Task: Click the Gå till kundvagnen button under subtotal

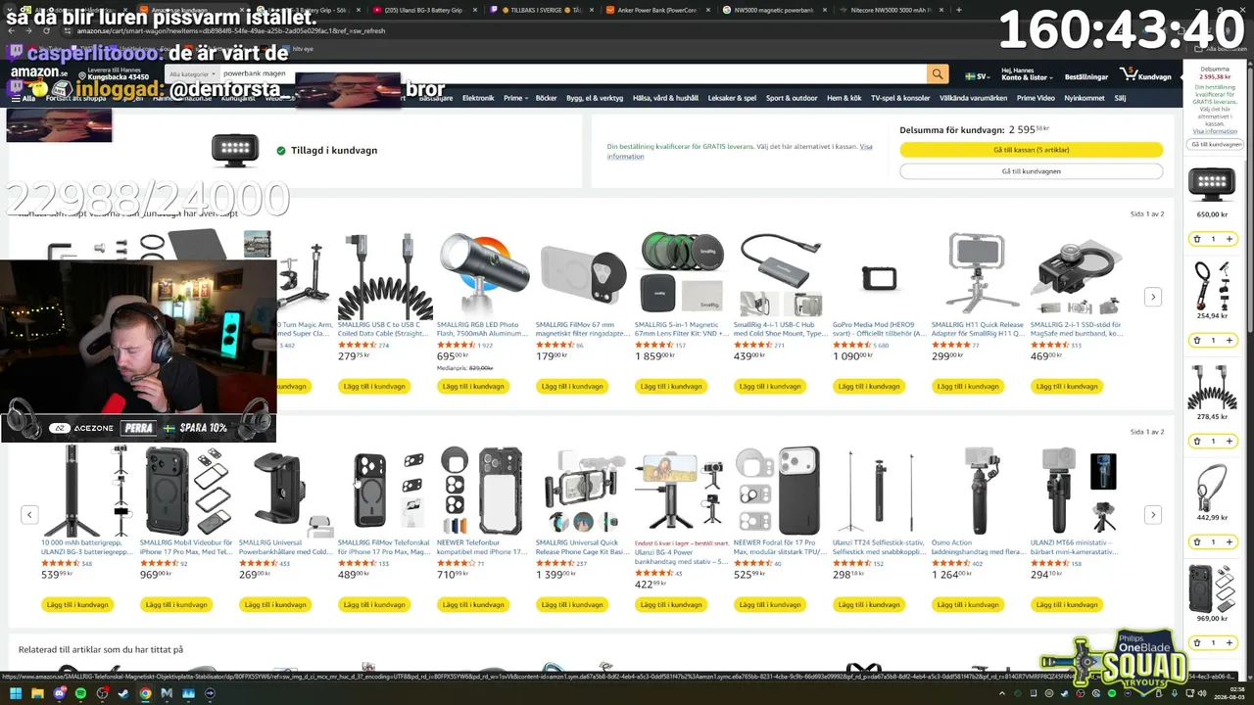Action: 1031,171
